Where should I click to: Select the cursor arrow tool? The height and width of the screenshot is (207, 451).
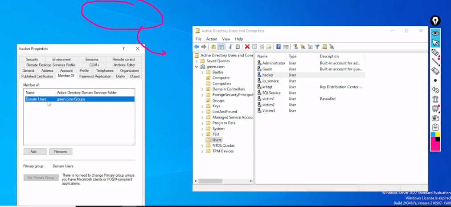point(435,43)
